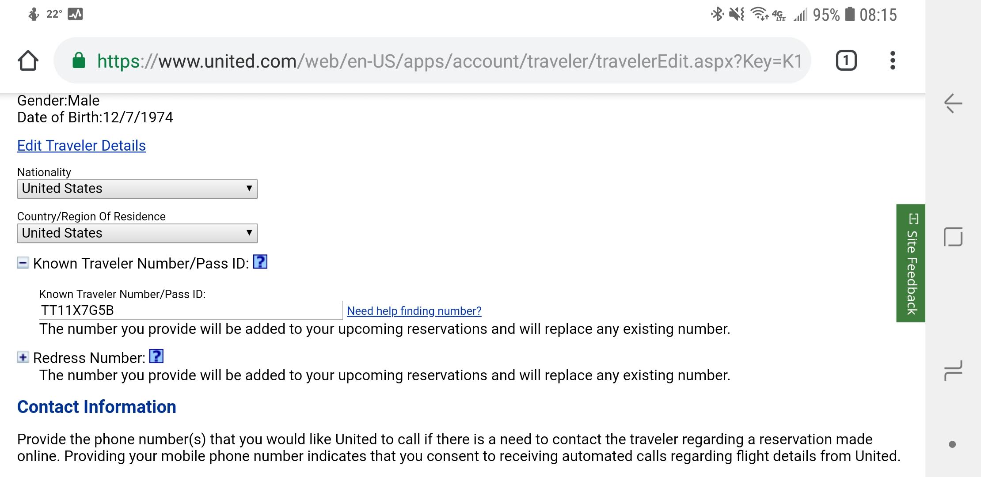Tap the browser home icon
Viewport: 981px width, 477px height.
click(x=28, y=61)
